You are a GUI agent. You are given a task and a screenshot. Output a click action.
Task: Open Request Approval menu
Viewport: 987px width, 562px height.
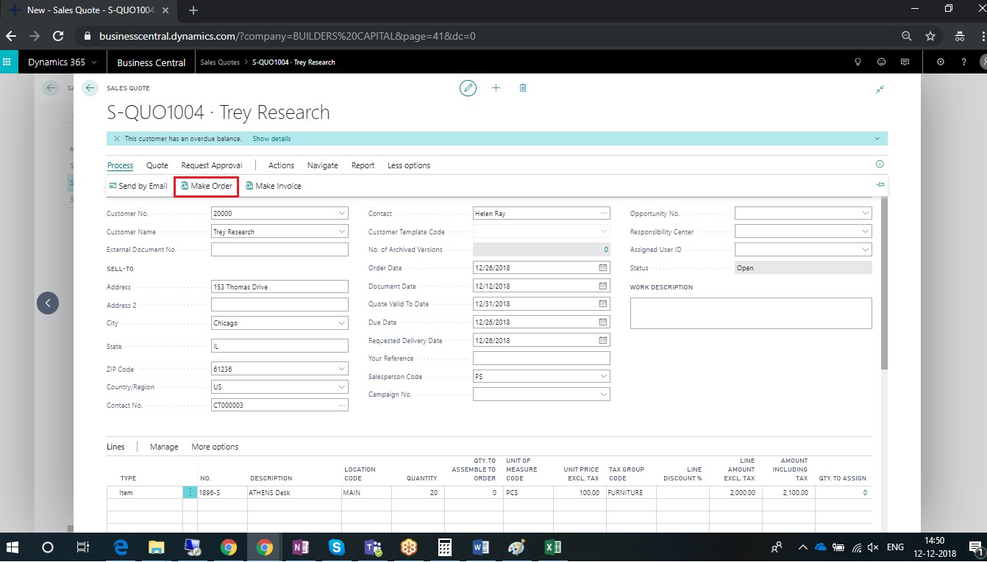tap(212, 165)
